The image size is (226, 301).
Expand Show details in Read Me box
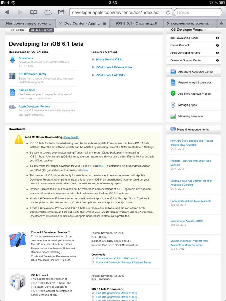click(x=71, y=137)
